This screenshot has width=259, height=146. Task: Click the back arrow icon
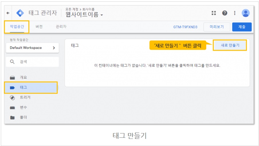[8, 13]
